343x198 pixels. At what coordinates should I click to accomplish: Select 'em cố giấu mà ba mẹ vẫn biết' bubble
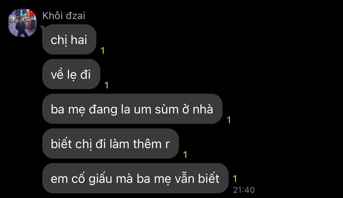click(135, 178)
